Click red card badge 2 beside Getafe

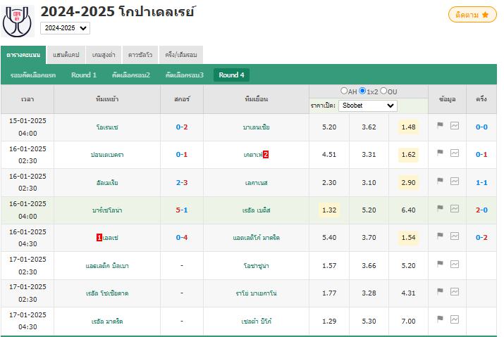pos(266,154)
